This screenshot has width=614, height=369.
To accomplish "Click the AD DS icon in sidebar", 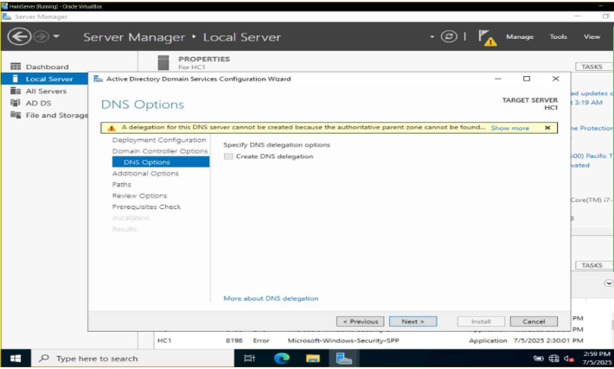I will tap(16, 103).
